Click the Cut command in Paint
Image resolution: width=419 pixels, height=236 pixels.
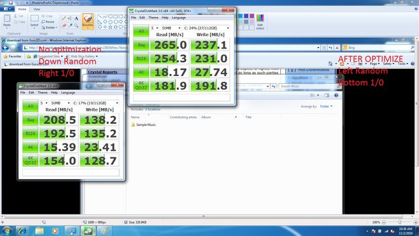(19, 16)
